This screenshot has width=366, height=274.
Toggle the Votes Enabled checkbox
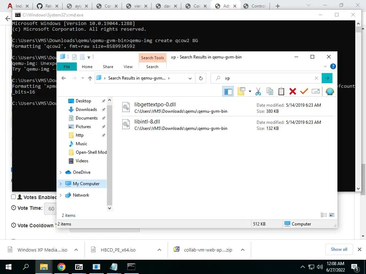click(14, 197)
